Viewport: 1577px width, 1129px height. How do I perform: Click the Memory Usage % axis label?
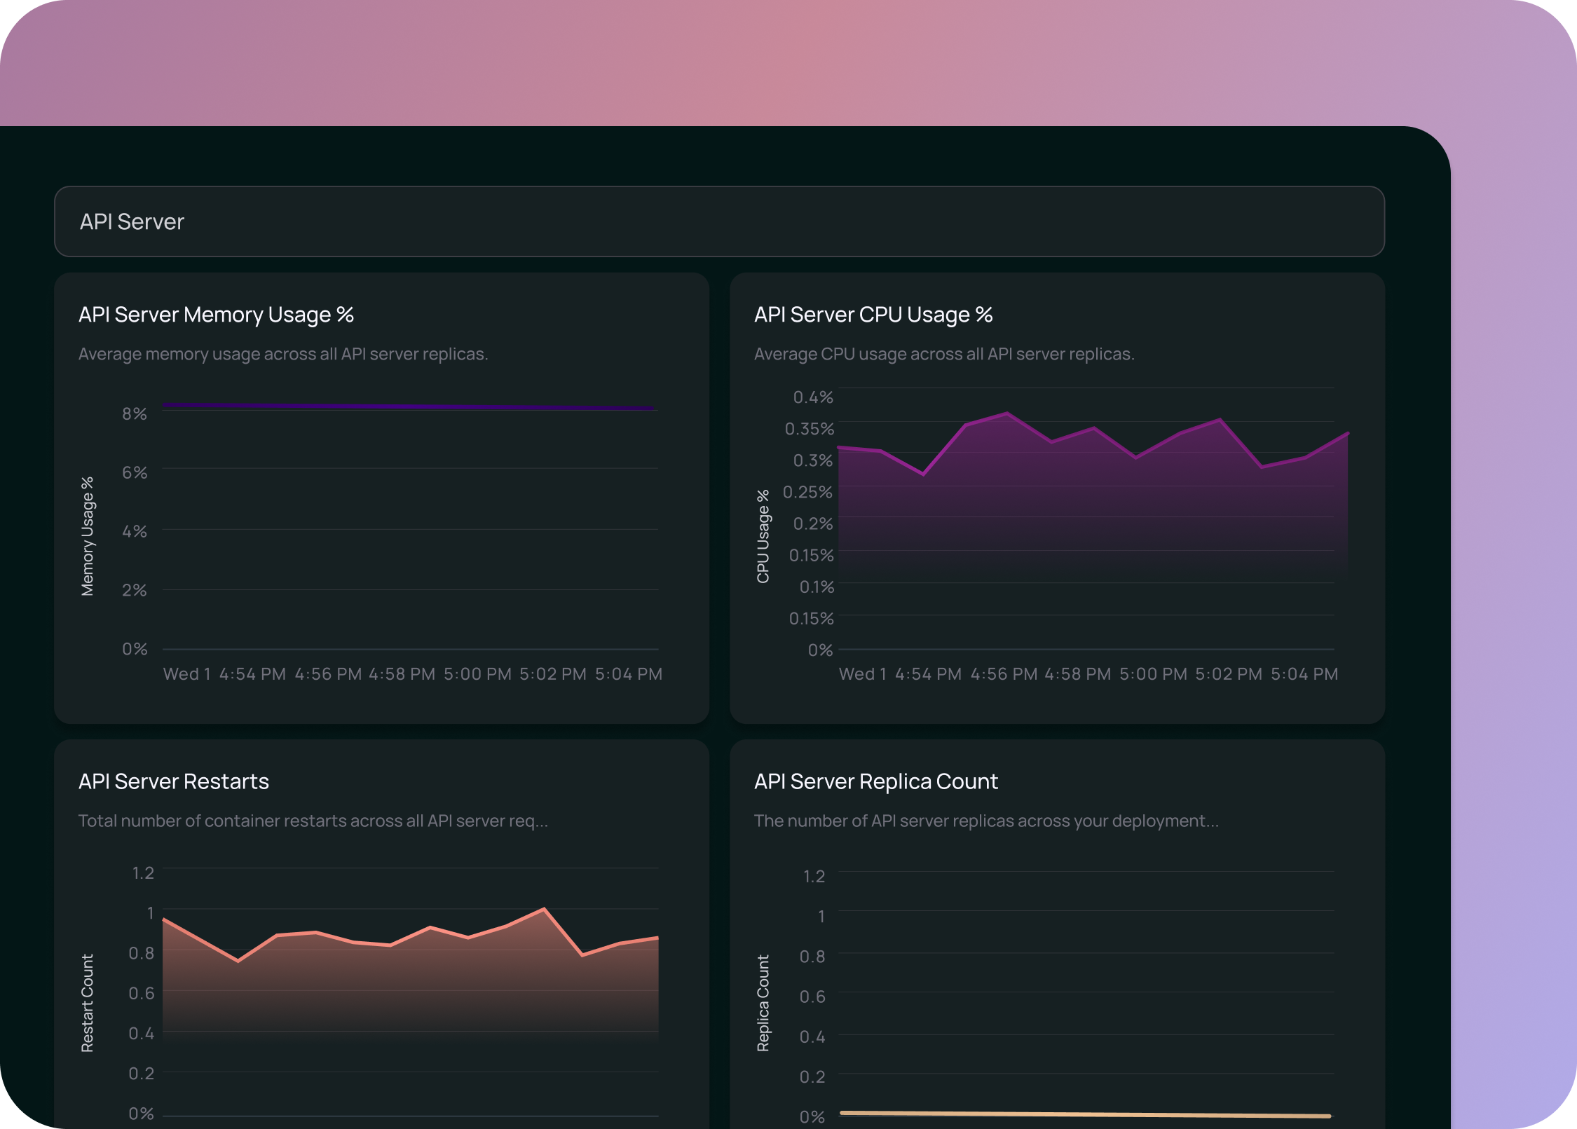point(87,537)
